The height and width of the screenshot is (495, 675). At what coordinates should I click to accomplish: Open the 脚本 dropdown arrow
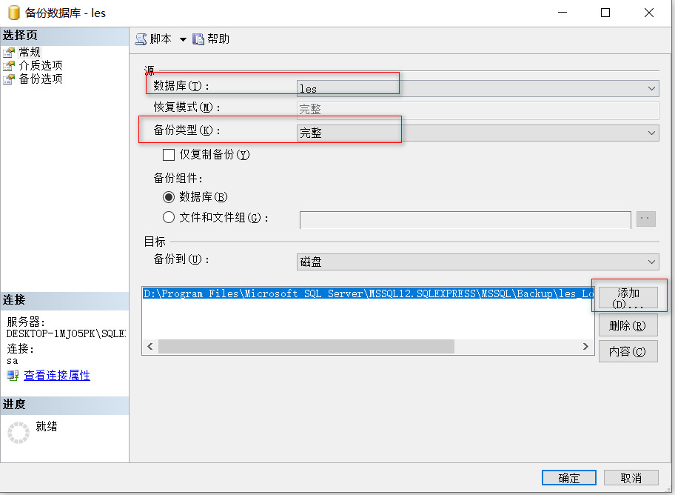(x=183, y=40)
